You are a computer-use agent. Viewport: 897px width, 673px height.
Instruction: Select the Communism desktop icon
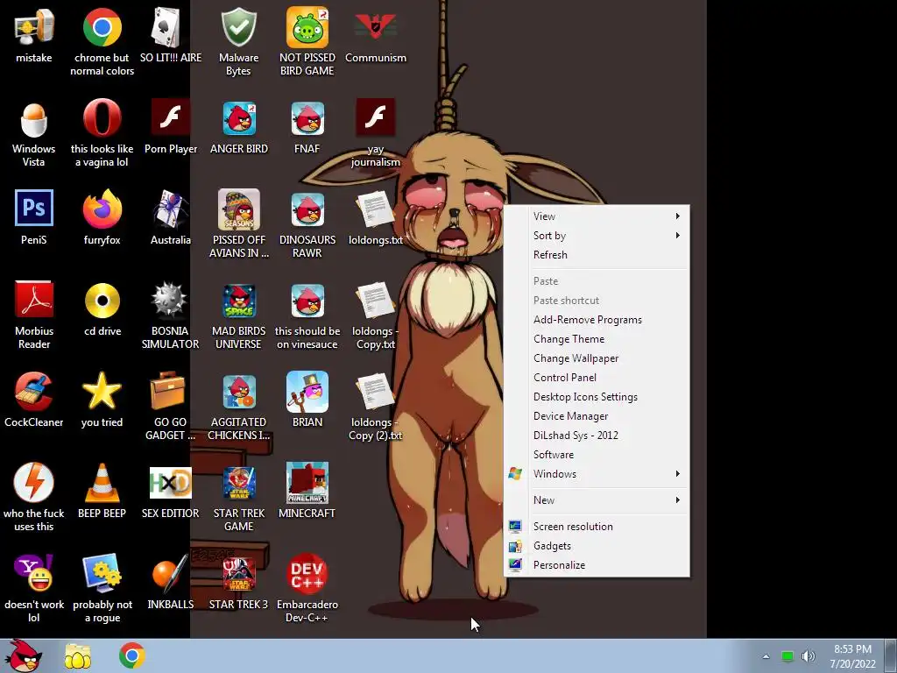pos(375,27)
